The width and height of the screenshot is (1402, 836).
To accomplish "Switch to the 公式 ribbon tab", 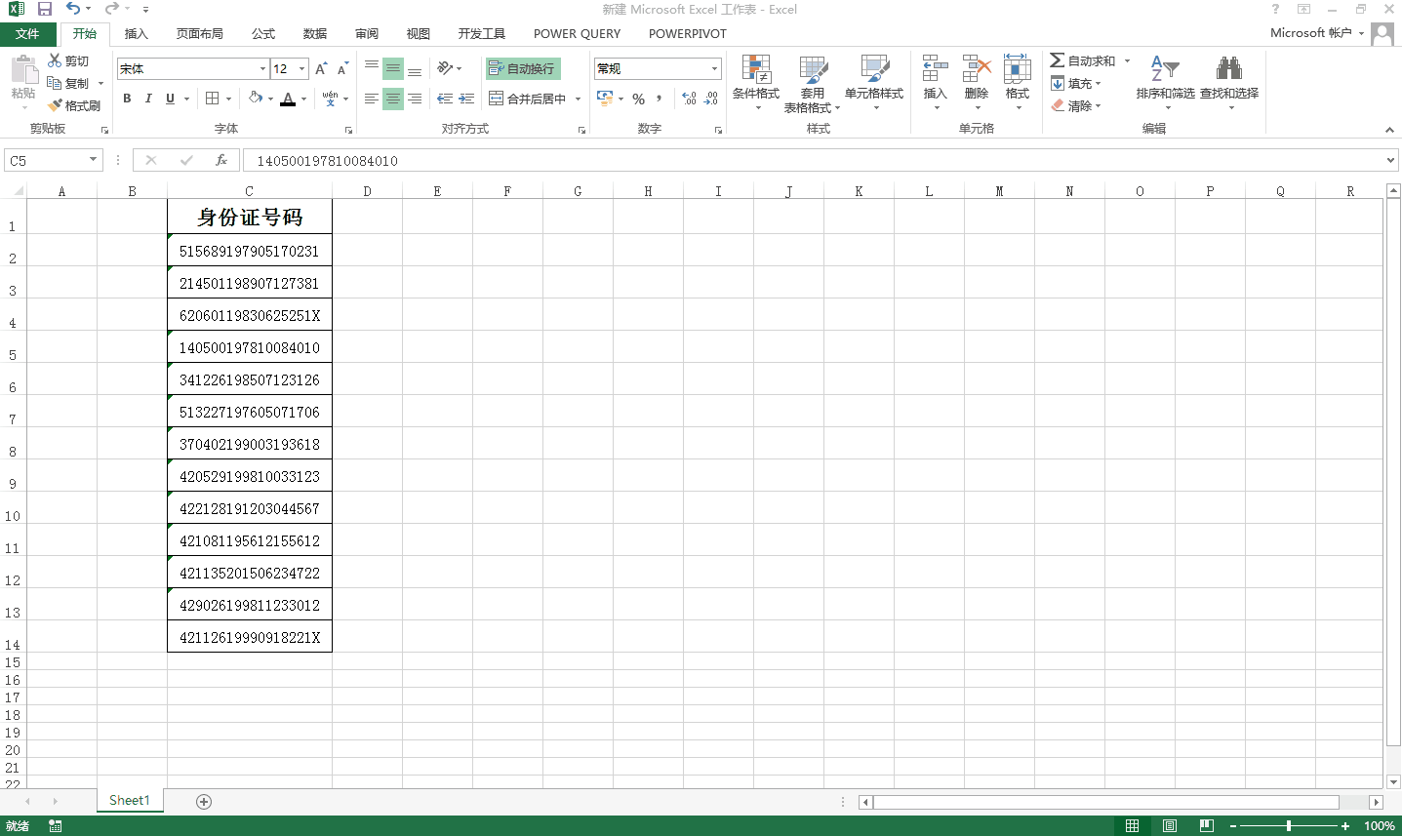I will tap(263, 33).
